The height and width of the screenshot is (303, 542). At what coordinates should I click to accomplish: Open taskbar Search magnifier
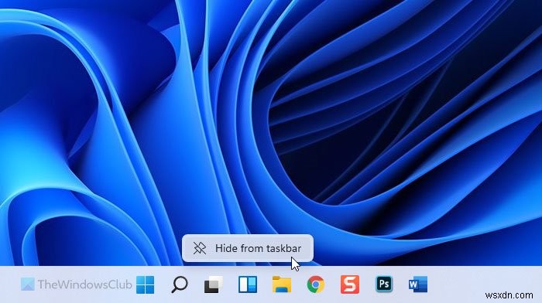click(x=180, y=284)
